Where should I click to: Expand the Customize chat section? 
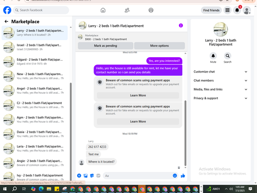click(221, 72)
